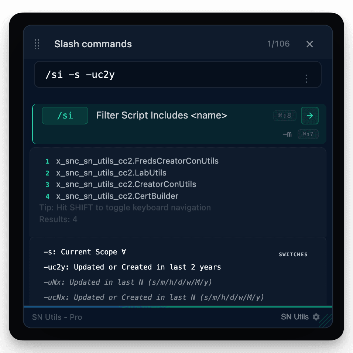
Task: Run the command using the green arrow
Action: tap(310, 115)
